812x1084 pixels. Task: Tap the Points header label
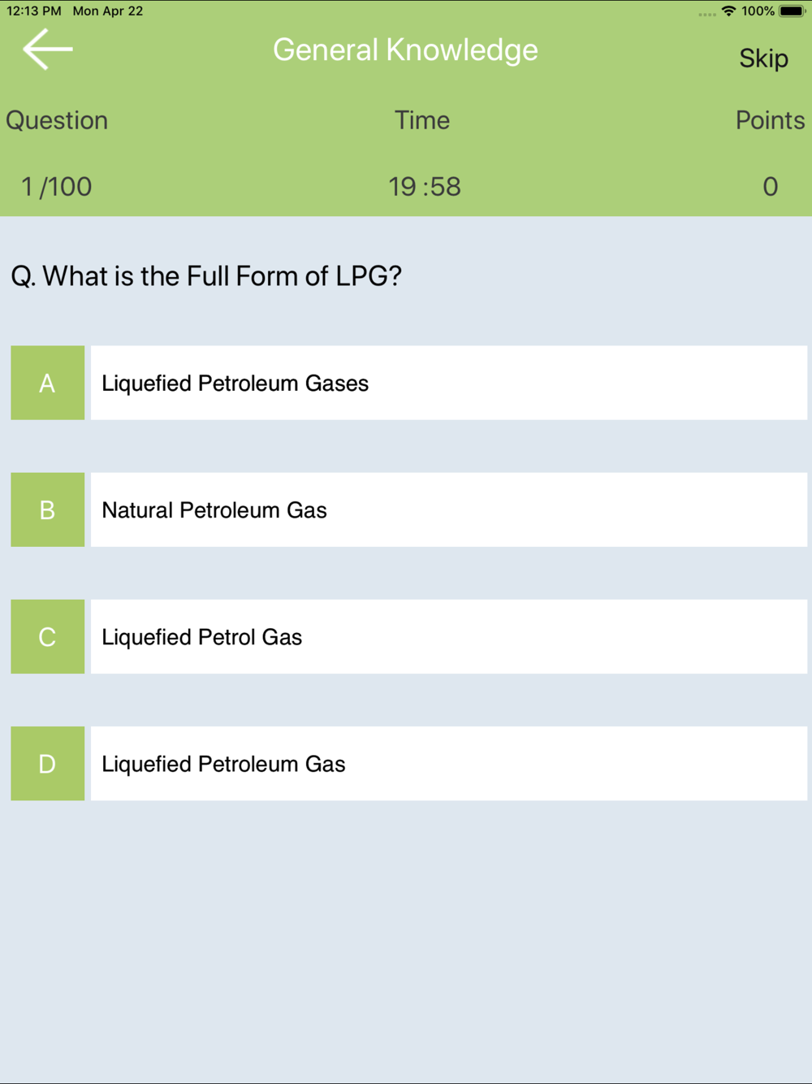tap(770, 120)
